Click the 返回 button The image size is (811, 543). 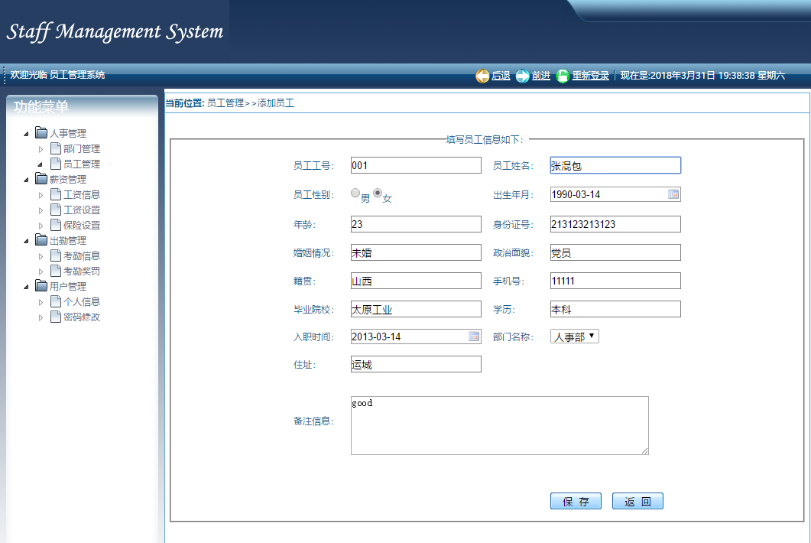[637, 502]
